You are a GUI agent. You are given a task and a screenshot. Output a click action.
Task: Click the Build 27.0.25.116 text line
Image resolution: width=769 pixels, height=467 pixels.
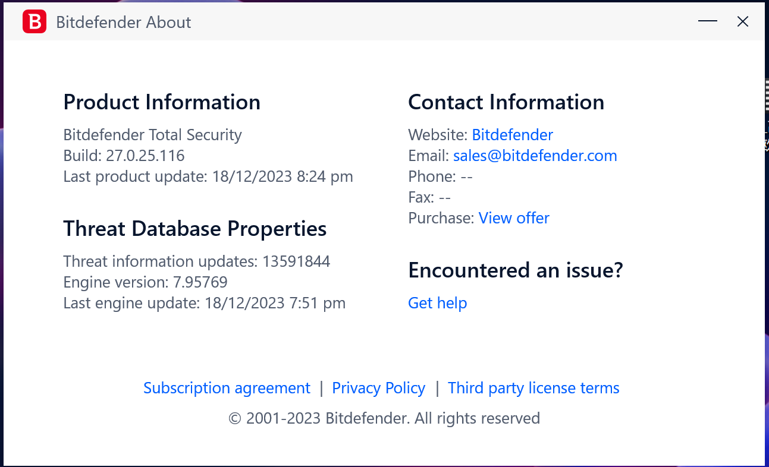[124, 156]
